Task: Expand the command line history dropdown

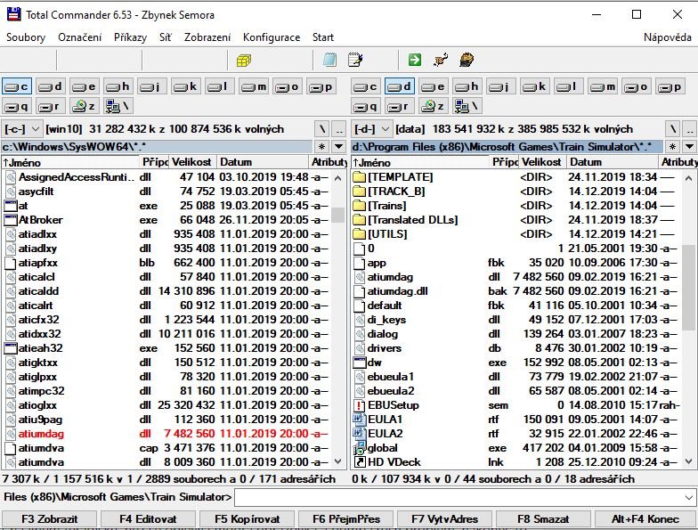Action: click(688, 497)
